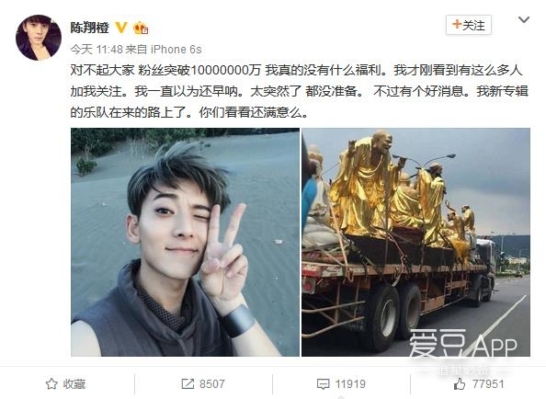This screenshot has height=399, width=546.
Task: Like the post with thumbs-up icon
Action: click(x=460, y=384)
